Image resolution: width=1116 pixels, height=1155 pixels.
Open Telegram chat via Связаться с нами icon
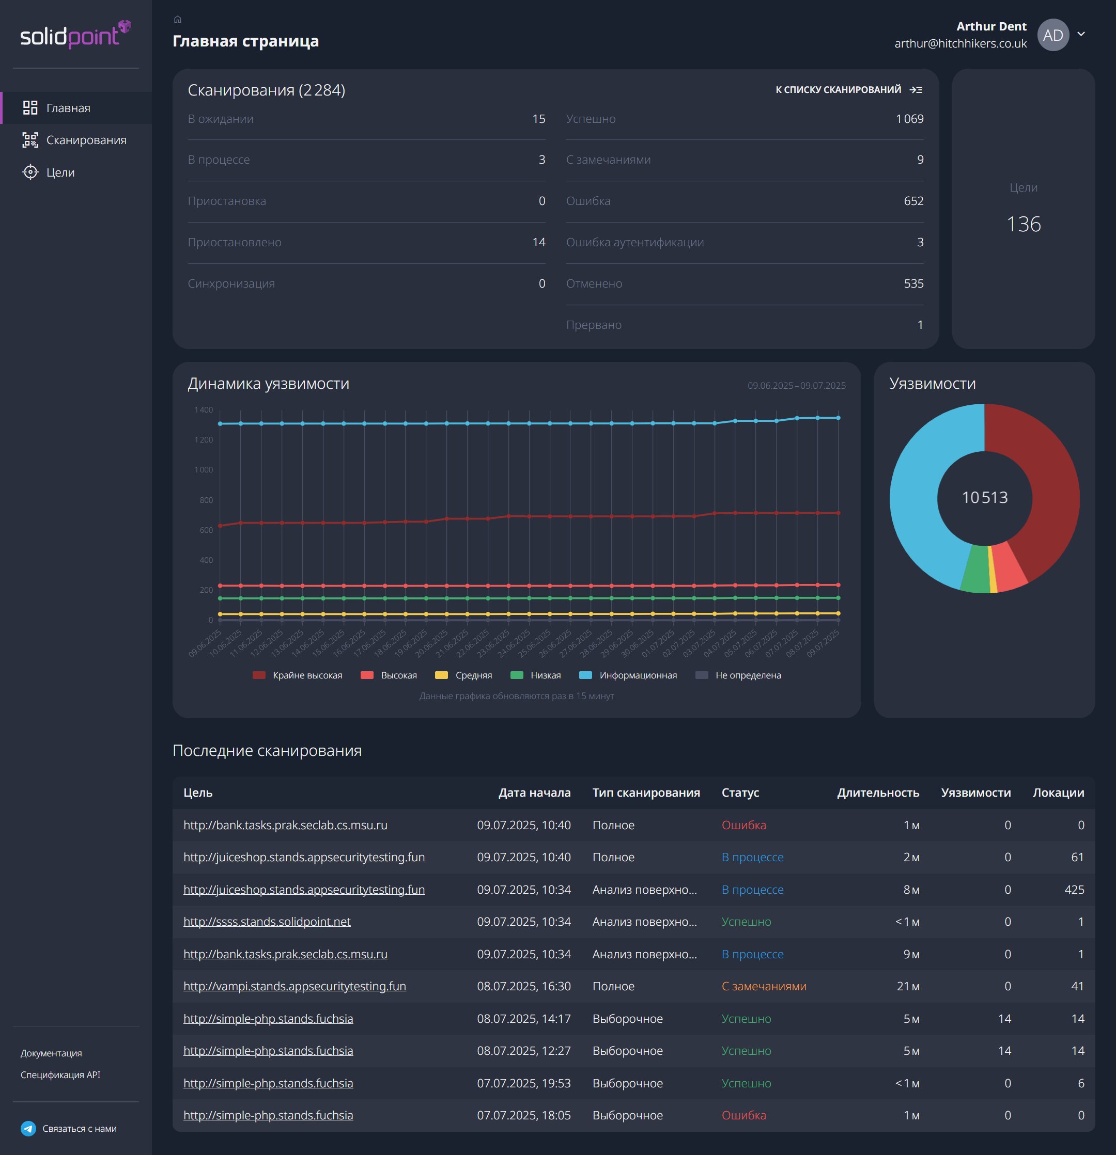[28, 1129]
